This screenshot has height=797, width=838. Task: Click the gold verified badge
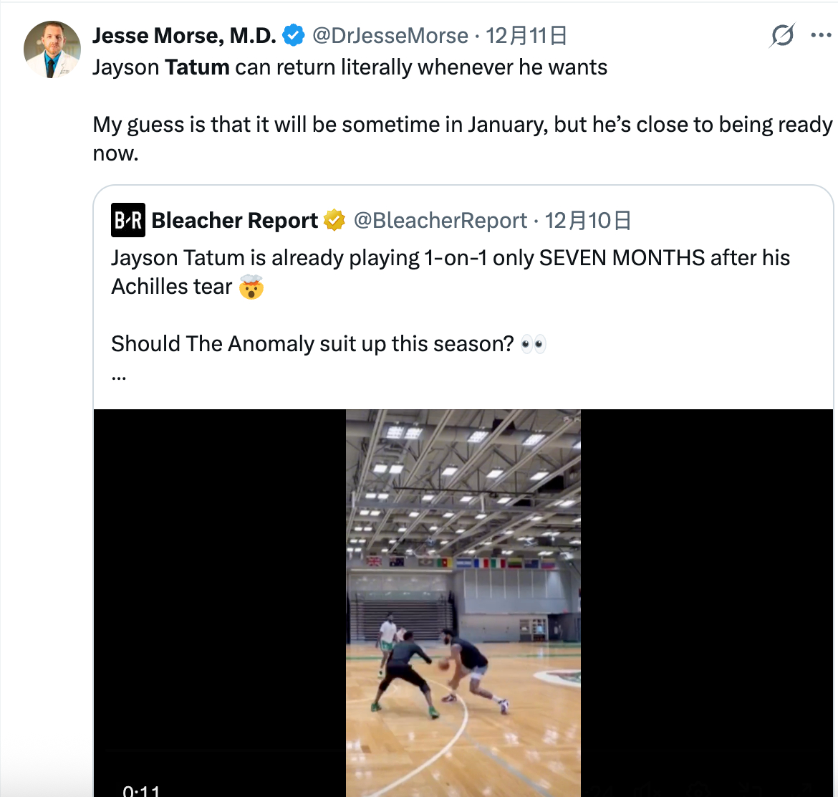[x=334, y=221]
